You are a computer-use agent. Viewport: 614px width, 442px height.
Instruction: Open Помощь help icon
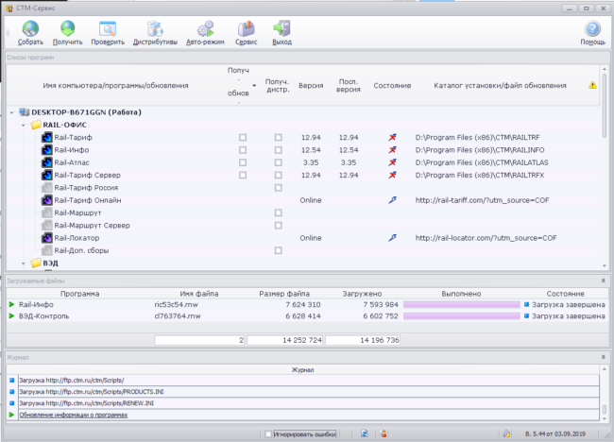(592, 29)
